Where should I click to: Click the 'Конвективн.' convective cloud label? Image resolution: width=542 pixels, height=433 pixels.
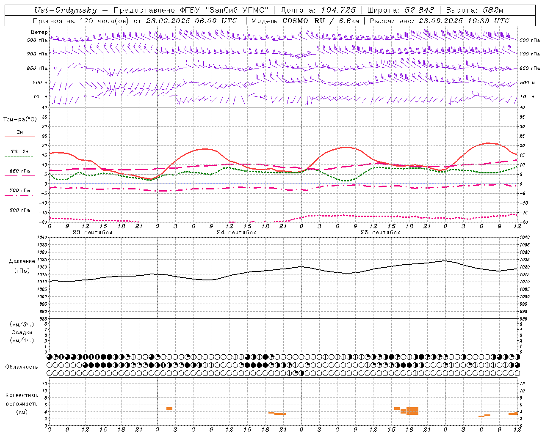[x=22, y=395]
